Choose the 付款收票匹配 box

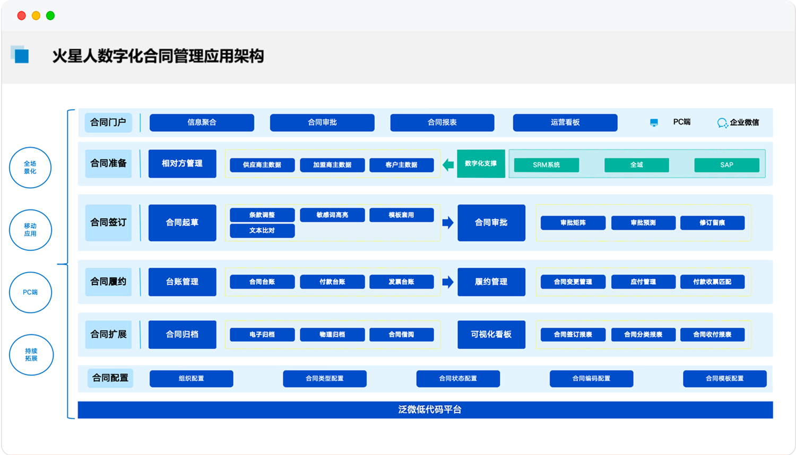(712, 282)
